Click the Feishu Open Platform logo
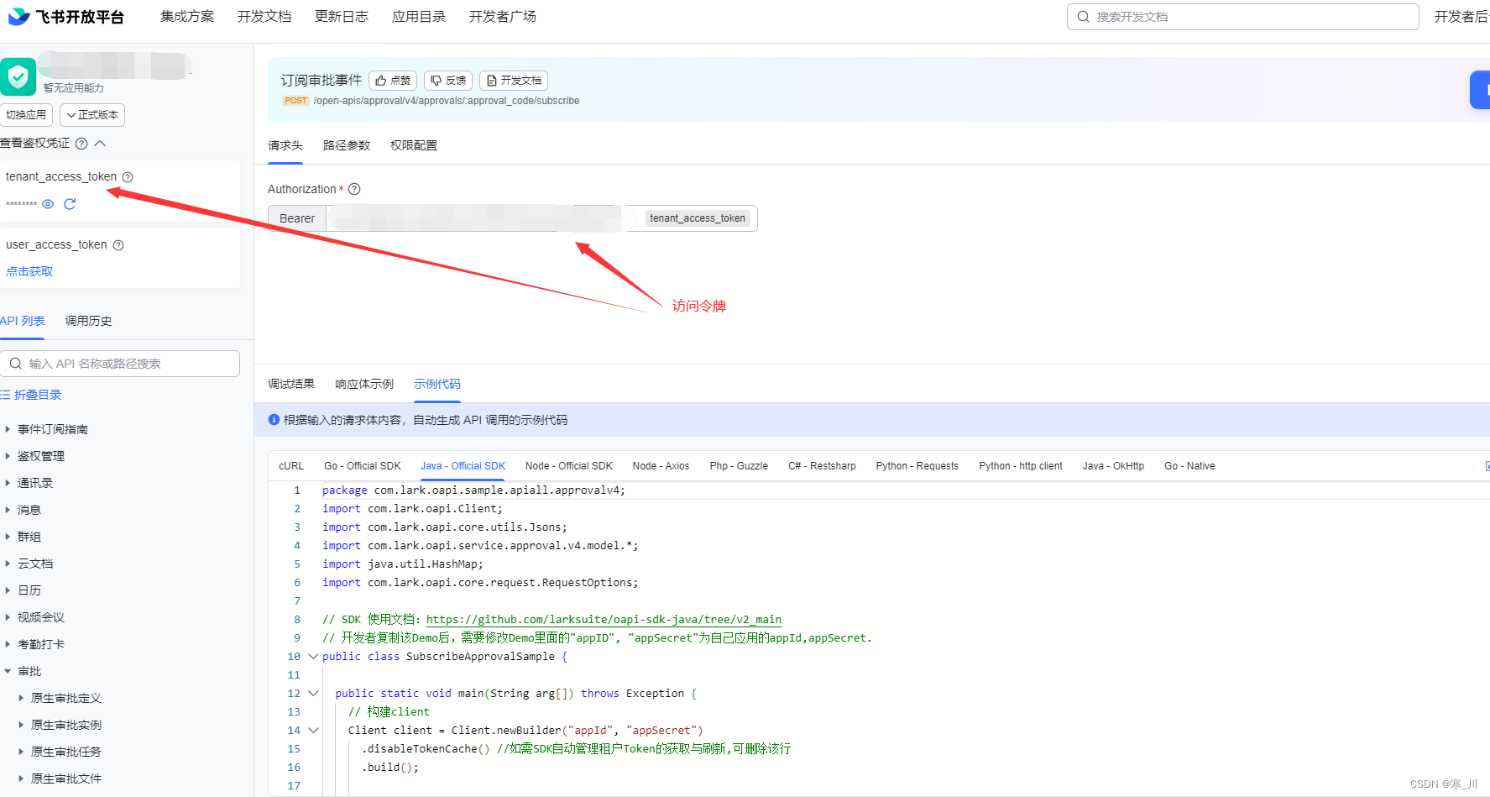Viewport: 1490px width, 797px height. click(65, 17)
